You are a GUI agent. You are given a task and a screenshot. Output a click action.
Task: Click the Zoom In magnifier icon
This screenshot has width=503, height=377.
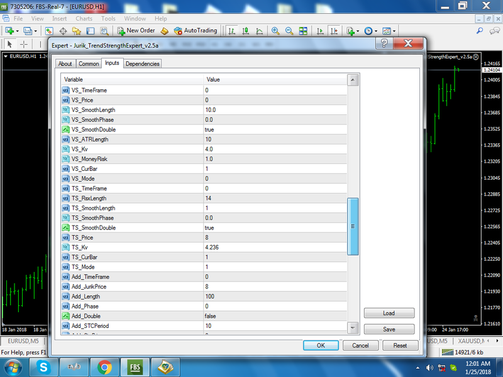click(x=275, y=31)
